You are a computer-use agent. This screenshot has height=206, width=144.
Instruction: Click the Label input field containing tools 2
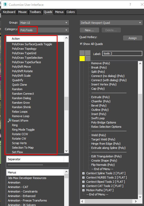122,53
